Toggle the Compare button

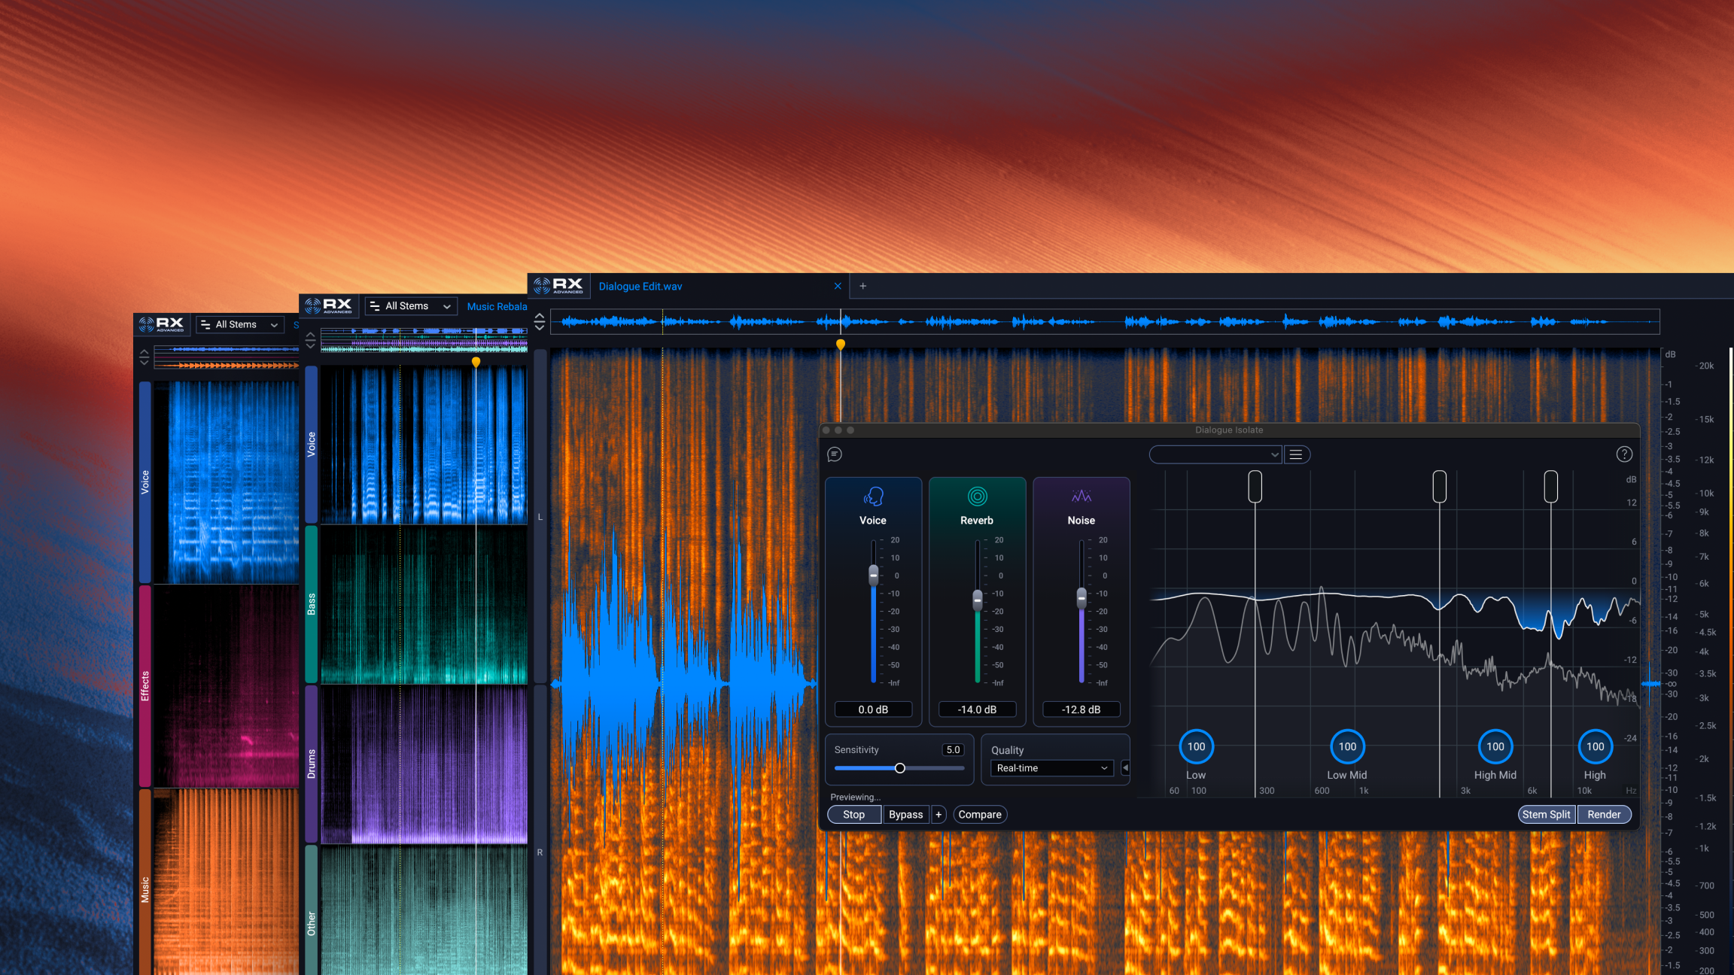(979, 815)
